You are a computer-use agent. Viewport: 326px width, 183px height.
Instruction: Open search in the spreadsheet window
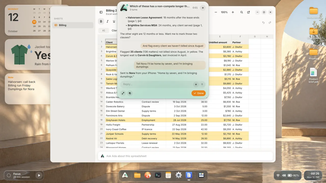(x=242, y=12)
